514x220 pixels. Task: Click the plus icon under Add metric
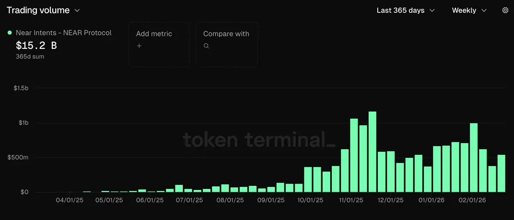click(139, 46)
